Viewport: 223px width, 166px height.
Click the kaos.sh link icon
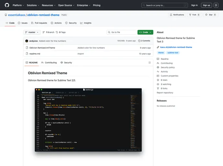[158, 47]
